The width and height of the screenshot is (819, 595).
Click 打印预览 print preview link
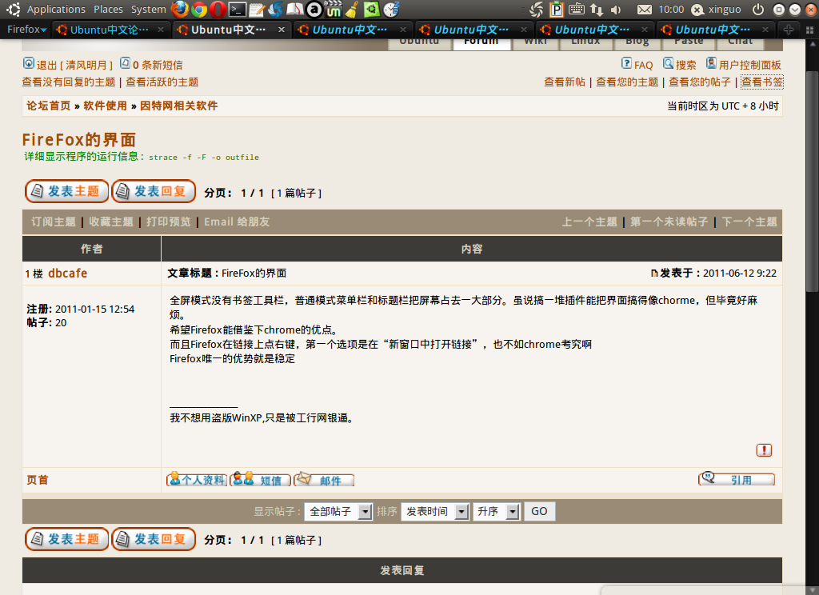click(168, 222)
